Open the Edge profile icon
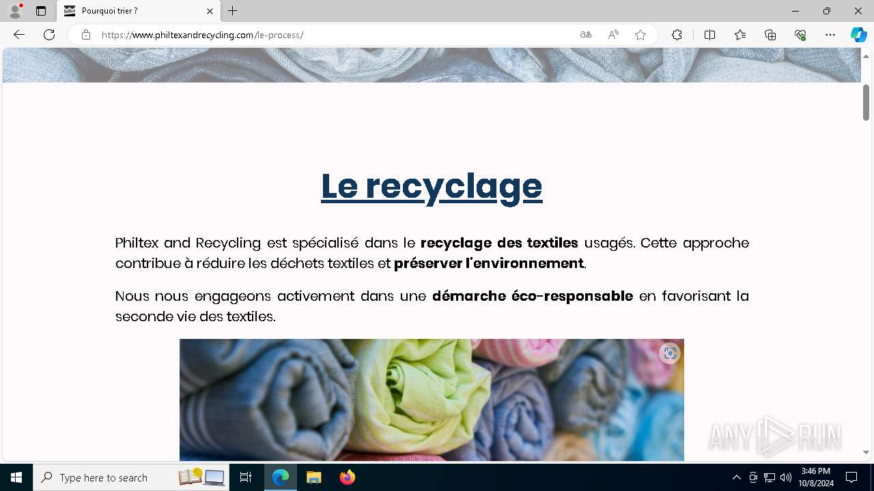 pos(15,11)
